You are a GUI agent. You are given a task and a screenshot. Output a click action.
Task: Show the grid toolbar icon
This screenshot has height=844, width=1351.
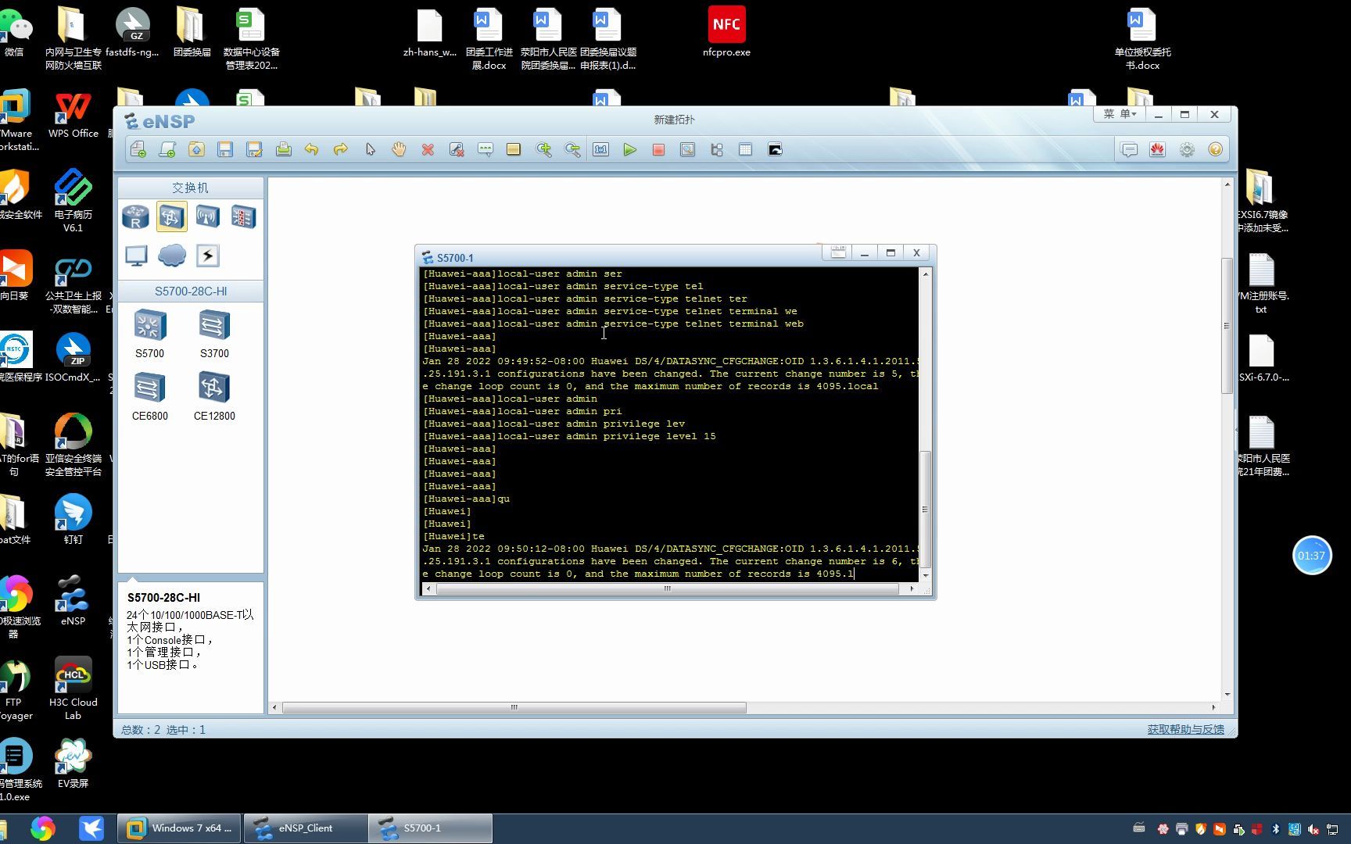click(x=745, y=149)
